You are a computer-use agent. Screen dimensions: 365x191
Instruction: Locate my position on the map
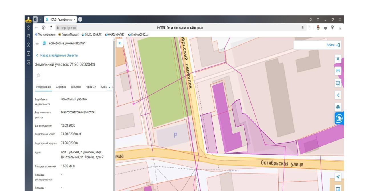[x=338, y=177]
